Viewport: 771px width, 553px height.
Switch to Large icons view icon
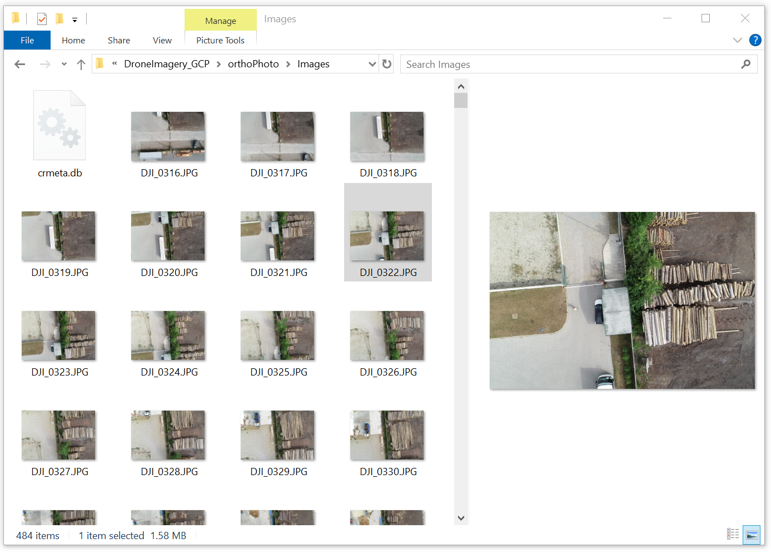click(752, 534)
